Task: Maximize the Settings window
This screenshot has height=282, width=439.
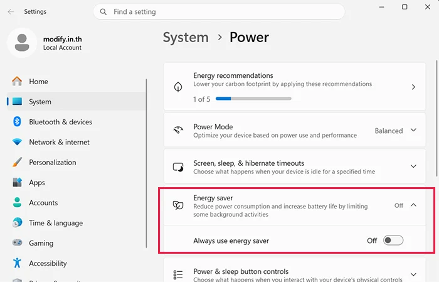Action: [405, 7]
